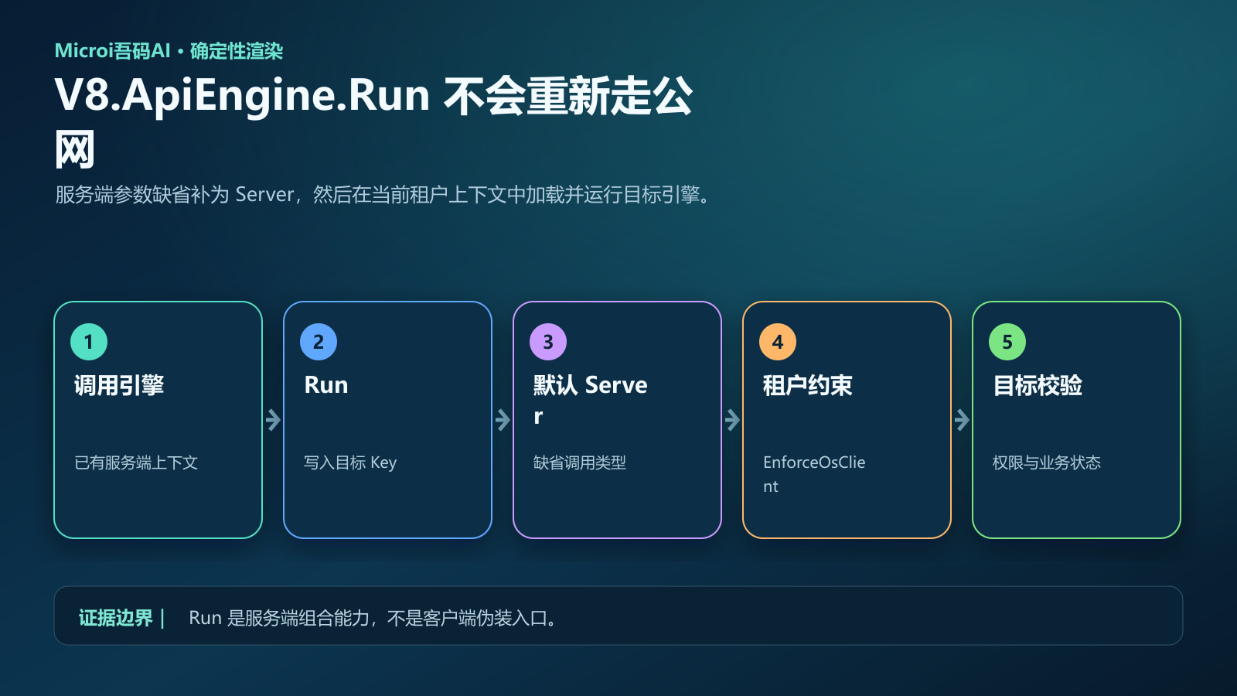Click the blue step 2 badge
Image resolution: width=1237 pixels, height=696 pixels.
click(319, 342)
